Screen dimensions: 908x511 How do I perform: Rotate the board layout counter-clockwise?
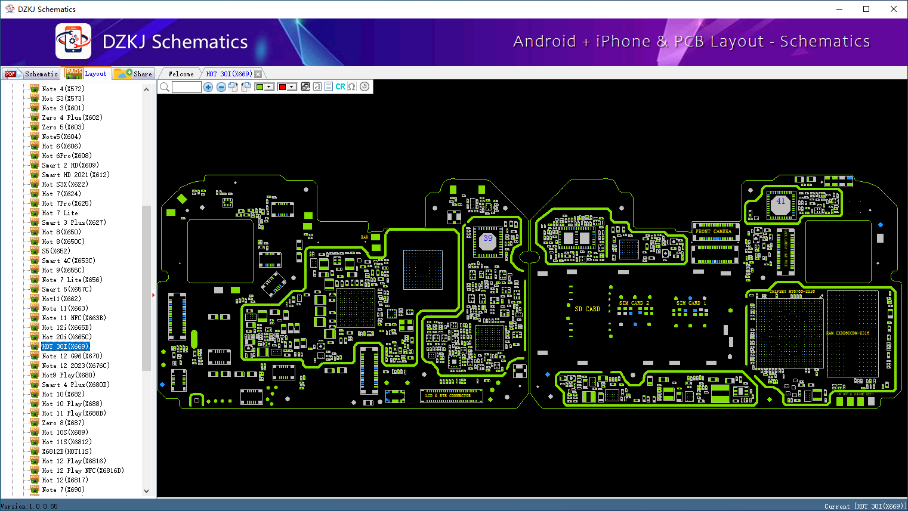coord(245,87)
